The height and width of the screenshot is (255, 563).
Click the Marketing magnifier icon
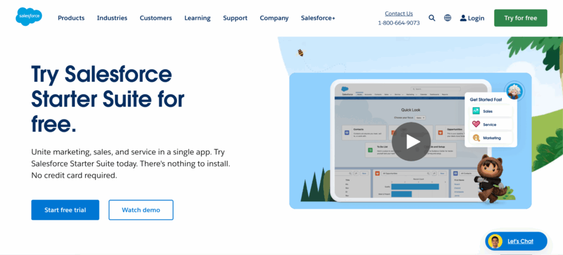[x=476, y=138]
